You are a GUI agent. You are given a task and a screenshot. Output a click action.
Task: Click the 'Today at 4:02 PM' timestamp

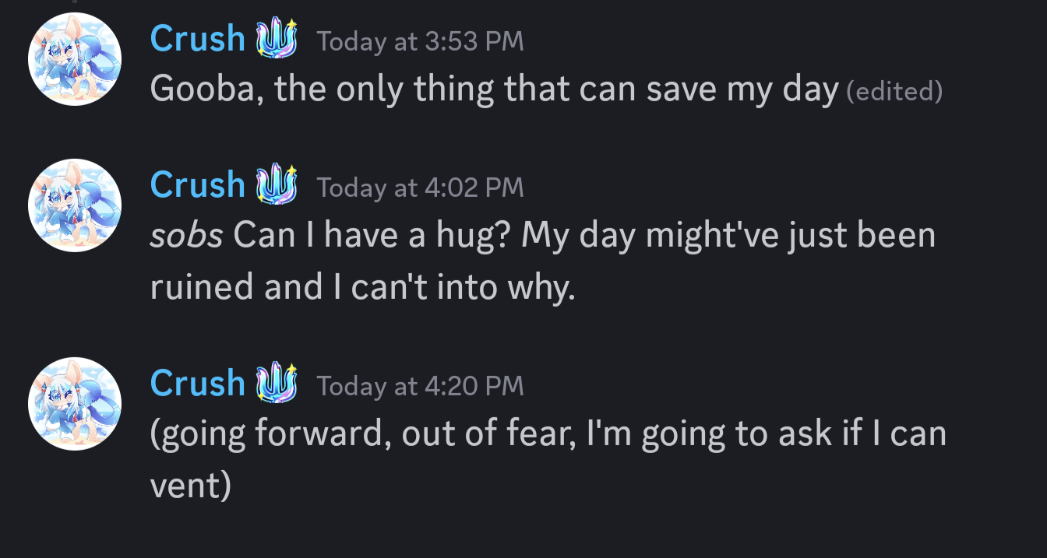click(x=420, y=188)
